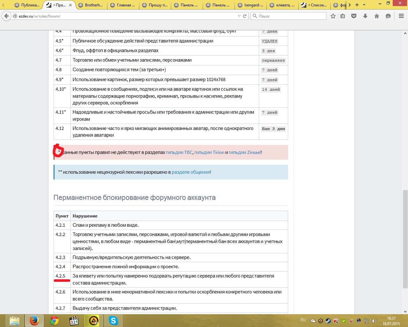Go back with the browser back arrow
This screenshot has width=408, height=327.
click(x=6, y=16)
